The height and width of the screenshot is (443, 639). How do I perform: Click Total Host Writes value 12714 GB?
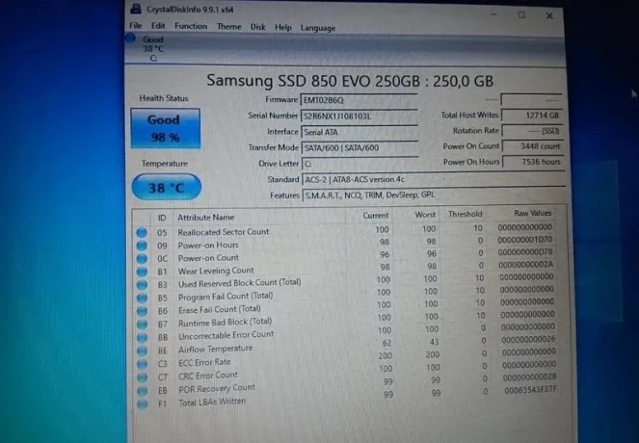[x=532, y=116]
